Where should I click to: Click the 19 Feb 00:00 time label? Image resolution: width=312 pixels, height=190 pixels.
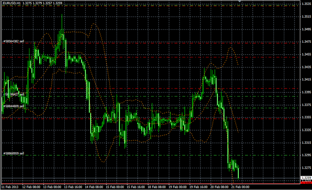178,187
